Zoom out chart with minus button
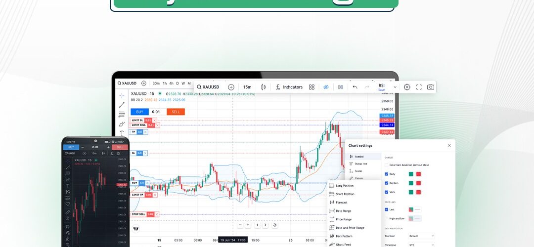Image resolution: width=534 pixels, height=247 pixels. coord(240,225)
